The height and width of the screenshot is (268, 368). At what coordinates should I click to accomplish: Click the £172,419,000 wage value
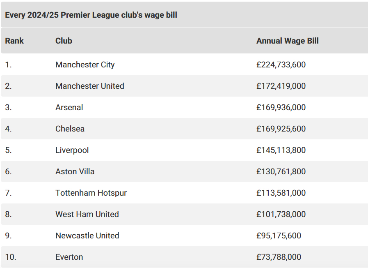pyautogui.click(x=281, y=86)
